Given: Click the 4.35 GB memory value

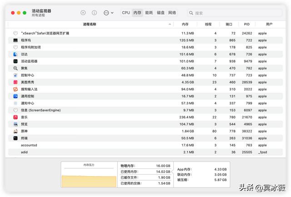Looking at the screenshot, I should [188, 82].
